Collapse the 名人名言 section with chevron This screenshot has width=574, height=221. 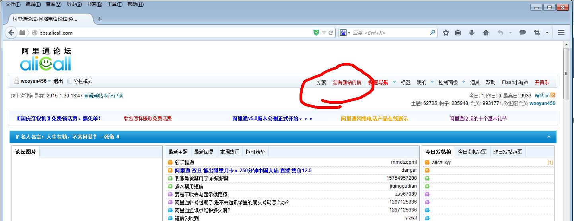549,137
